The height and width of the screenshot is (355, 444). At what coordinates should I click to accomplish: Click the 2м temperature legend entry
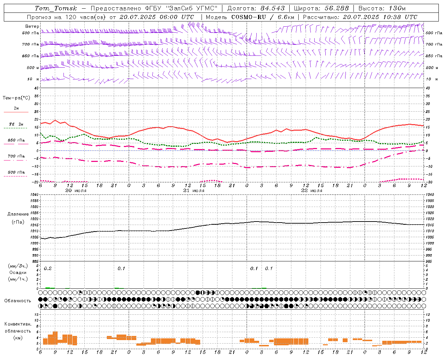(16, 108)
